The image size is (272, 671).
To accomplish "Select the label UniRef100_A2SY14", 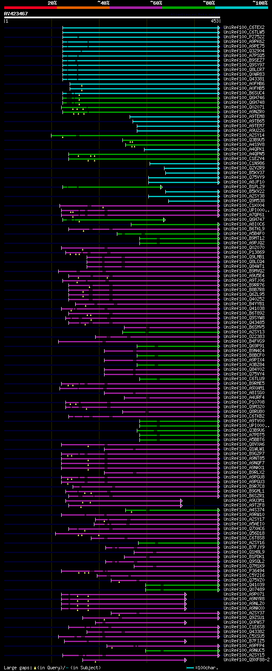I will (x=244, y=135).
